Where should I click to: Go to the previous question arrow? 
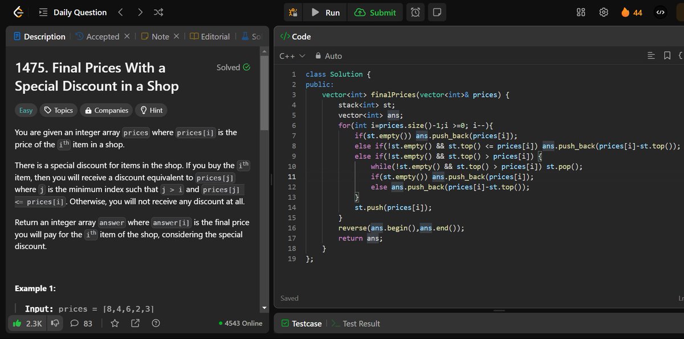[120, 12]
